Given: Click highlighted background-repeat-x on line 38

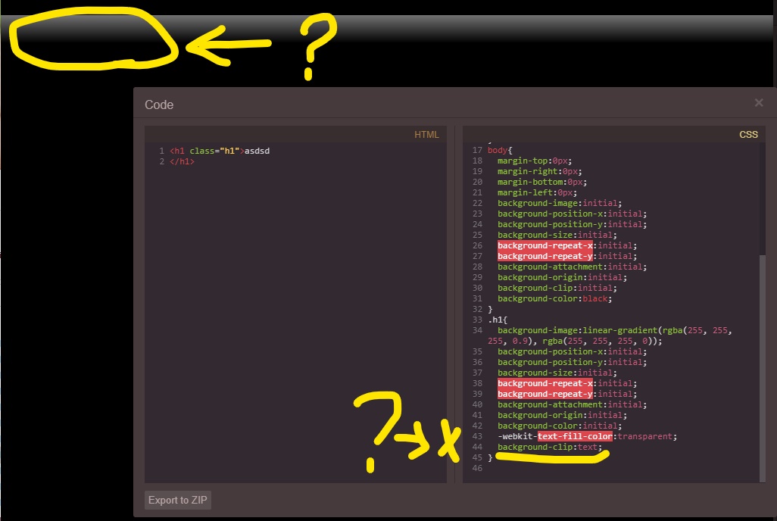Looking at the screenshot, I should point(545,383).
